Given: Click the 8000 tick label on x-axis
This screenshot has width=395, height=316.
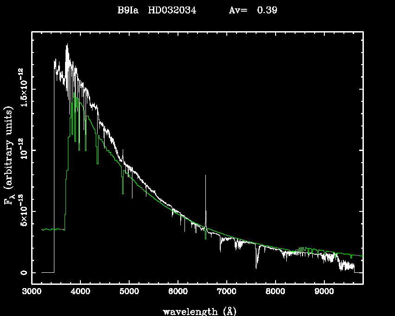Looking at the screenshot, I should [275, 293].
